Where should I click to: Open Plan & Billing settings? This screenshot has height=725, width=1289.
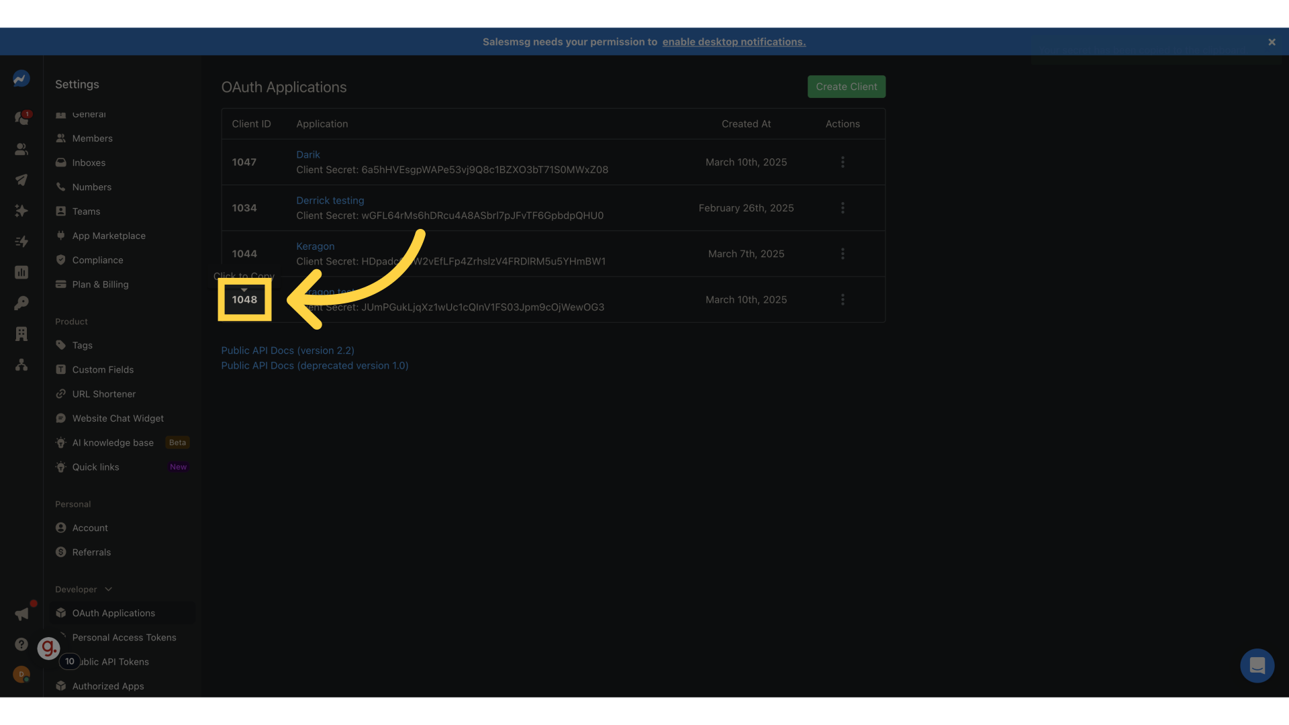pos(101,285)
